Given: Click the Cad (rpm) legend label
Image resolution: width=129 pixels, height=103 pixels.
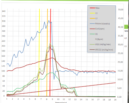Looking at the screenshot, I should (100, 29).
